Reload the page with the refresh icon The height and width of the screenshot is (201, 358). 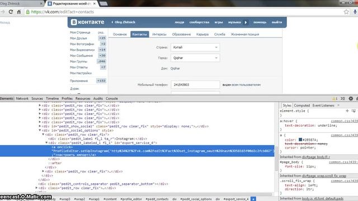point(11,12)
